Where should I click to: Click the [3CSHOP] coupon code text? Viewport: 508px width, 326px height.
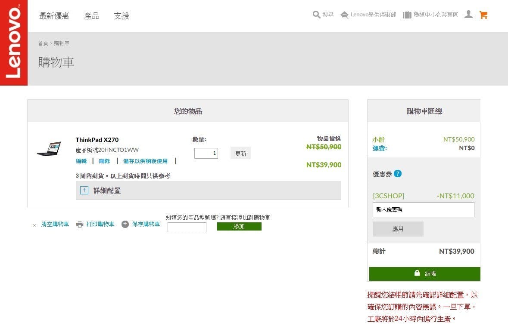pos(389,196)
